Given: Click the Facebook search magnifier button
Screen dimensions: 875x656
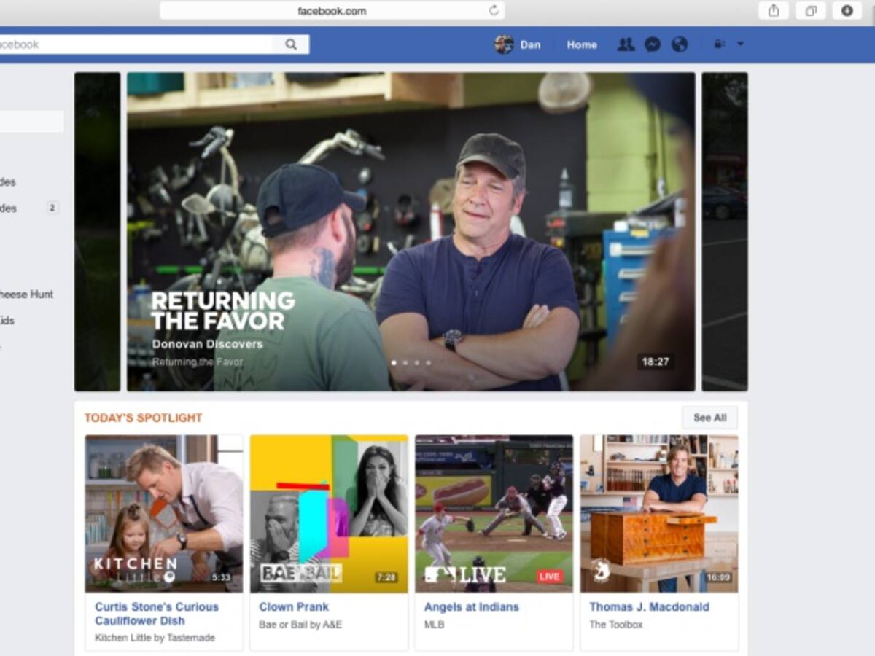Looking at the screenshot, I should (291, 44).
